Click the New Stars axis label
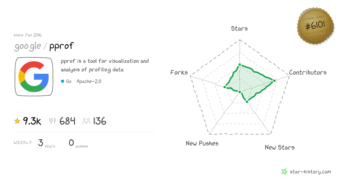This screenshot has width=345, height=181. [280, 147]
